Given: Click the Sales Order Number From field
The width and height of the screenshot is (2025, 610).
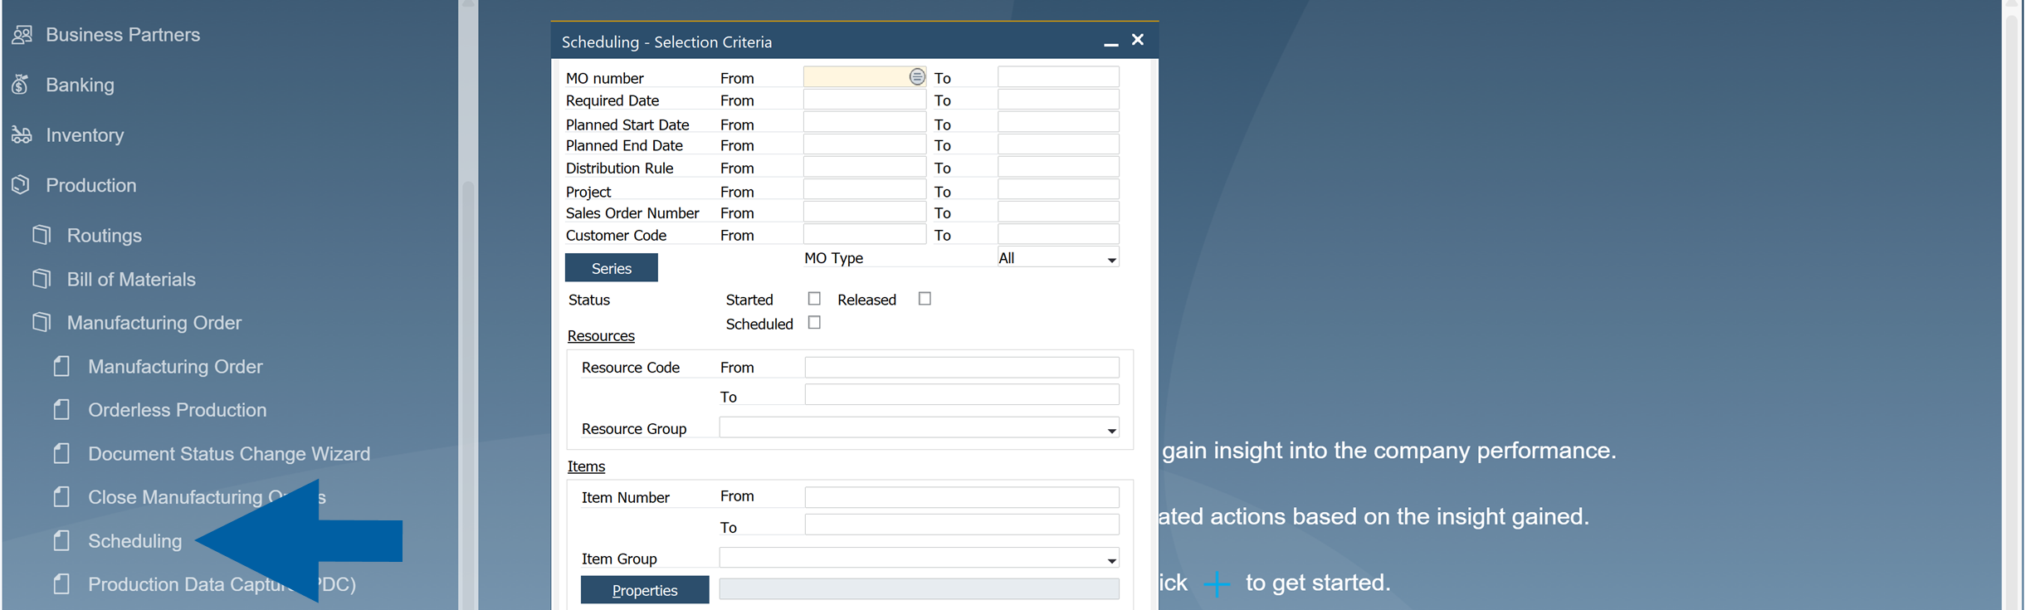Looking at the screenshot, I should pyautogui.click(x=864, y=212).
